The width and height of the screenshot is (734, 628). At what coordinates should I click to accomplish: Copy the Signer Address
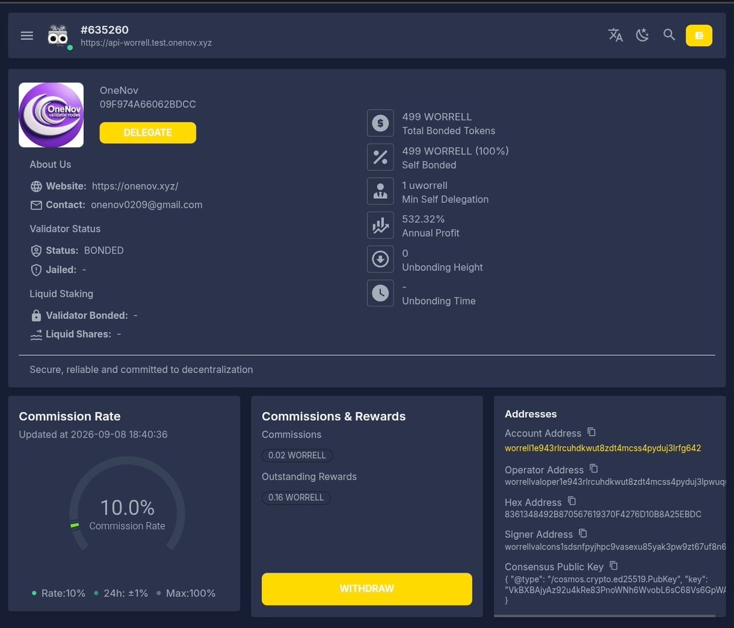click(x=583, y=533)
